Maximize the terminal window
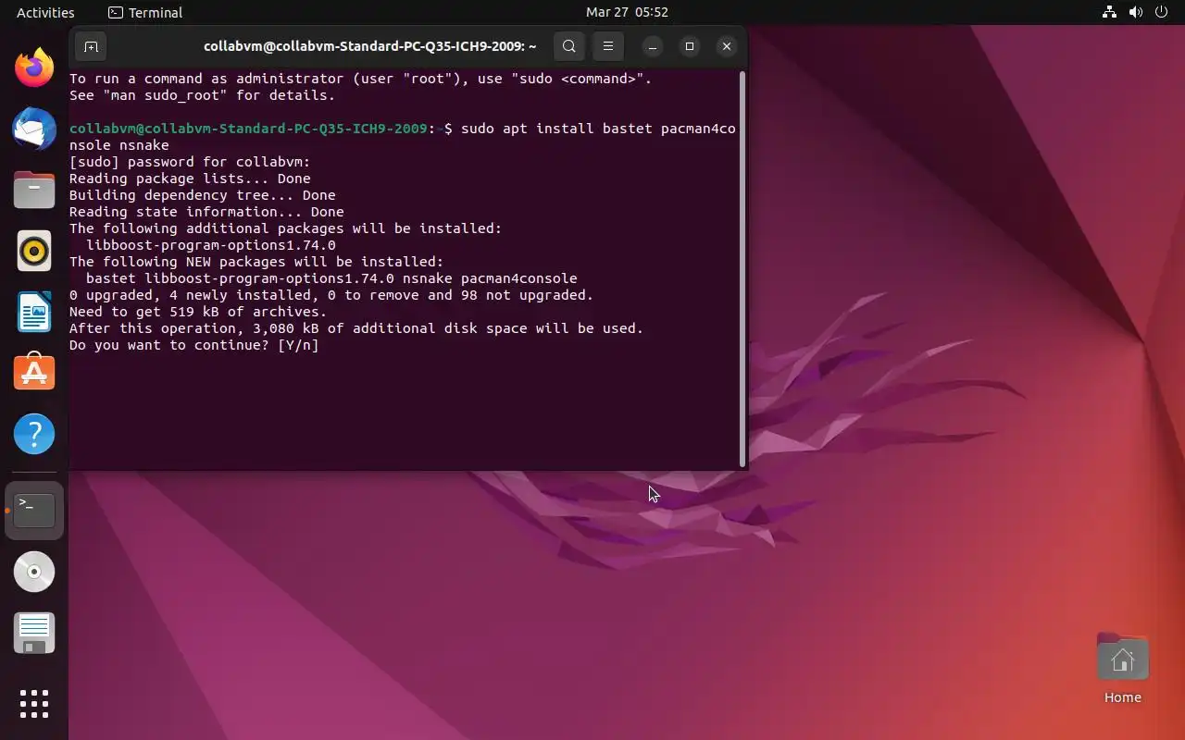The height and width of the screenshot is (740, 1185). [x=690, y=46]
